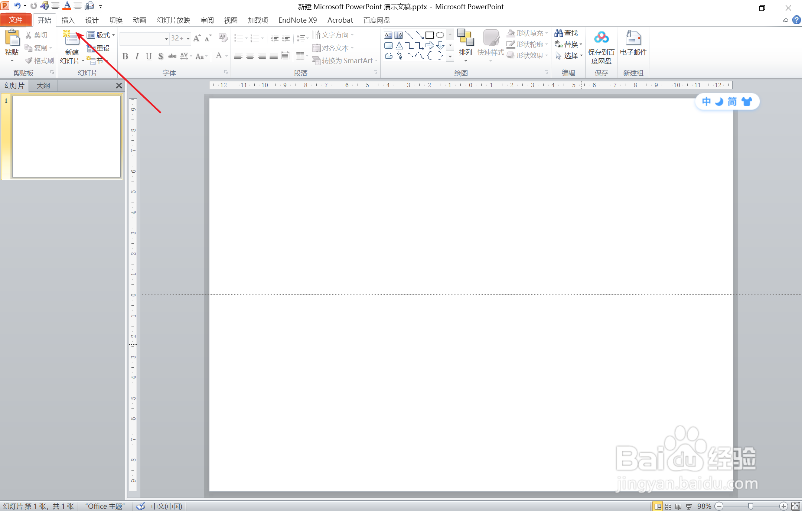Click the zoom slider handle

click(x=750, y=506)
